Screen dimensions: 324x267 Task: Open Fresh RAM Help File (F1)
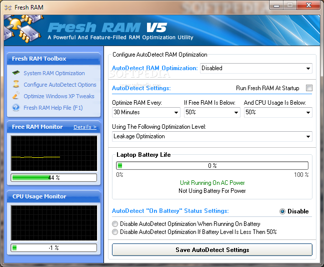pyautogui.click(x=53, y=108)
